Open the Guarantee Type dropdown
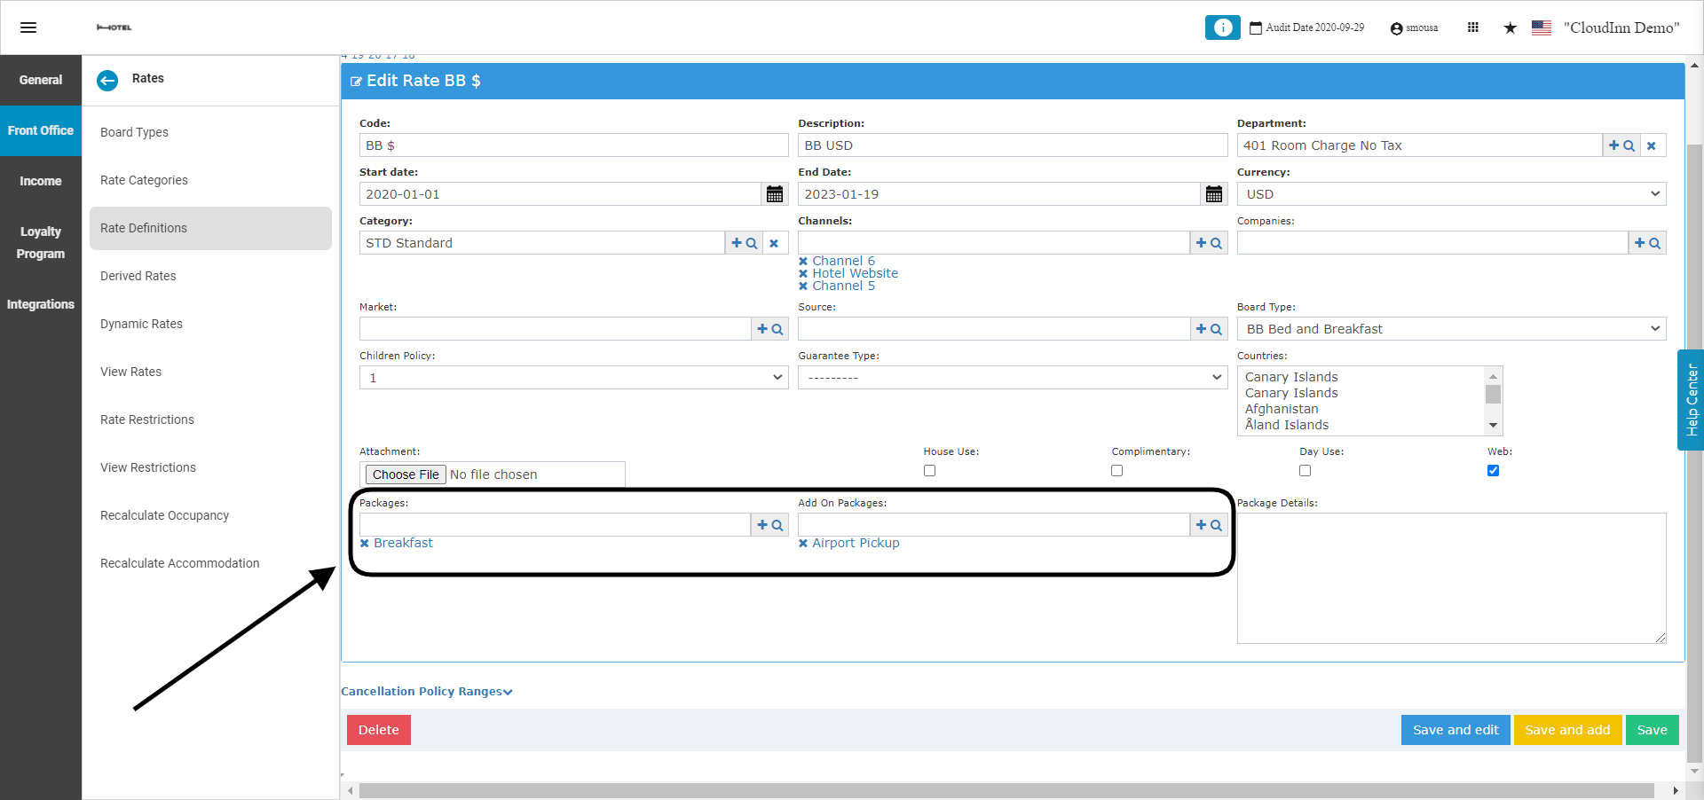 click(1013, 378)
